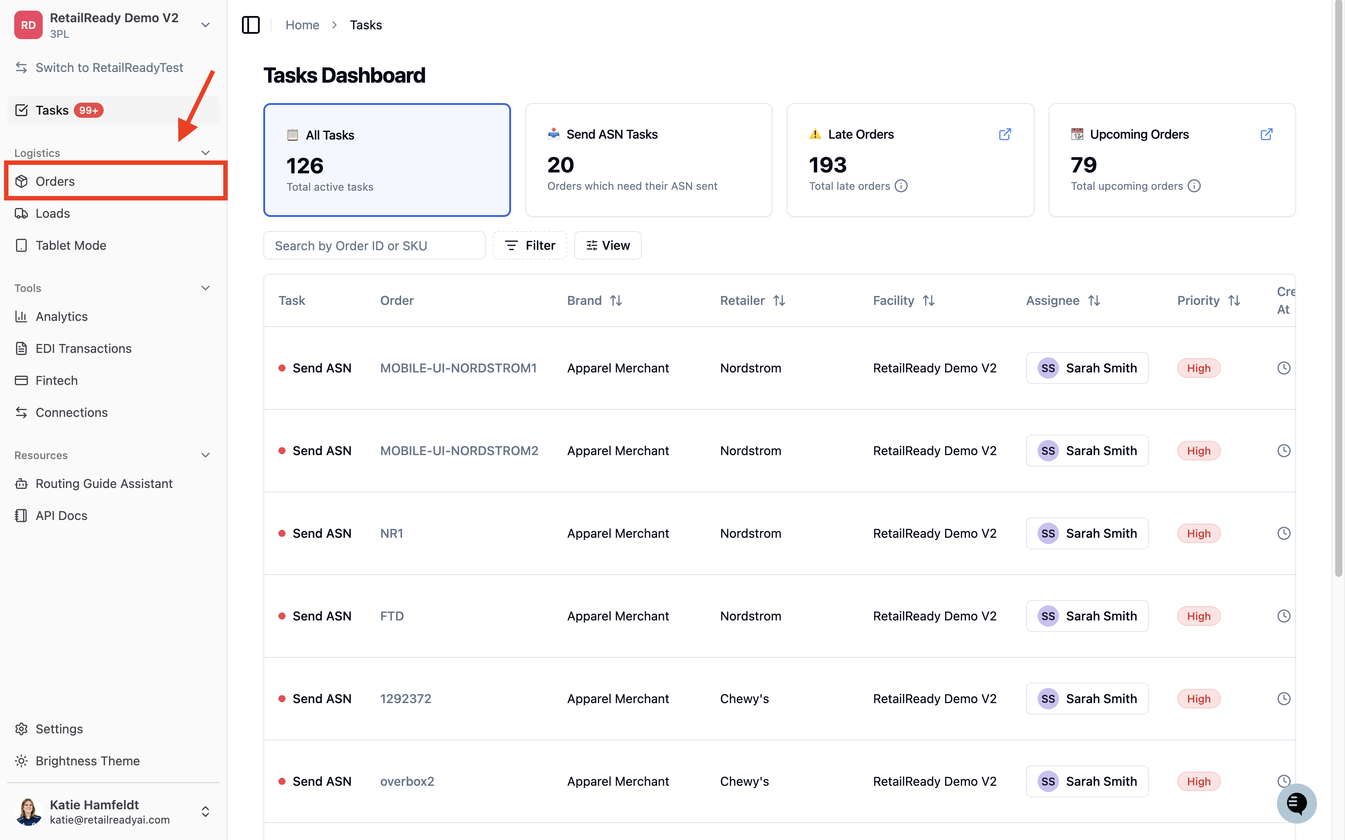The image size is (1345, 840).
Task: Open order MOBILE-UI-NORDSTROM2 link
Action: [459, 451]
